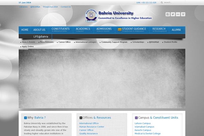Click the Bahria University title text
This screenshot has height=136, width=204.
[x=116, y=13]
